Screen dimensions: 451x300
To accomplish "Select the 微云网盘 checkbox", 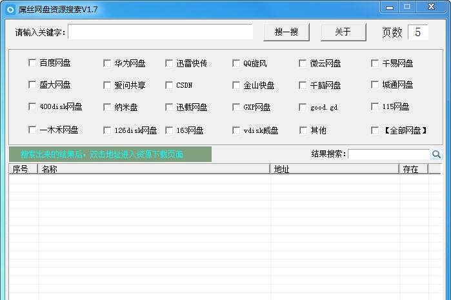I will click(303, 63).
